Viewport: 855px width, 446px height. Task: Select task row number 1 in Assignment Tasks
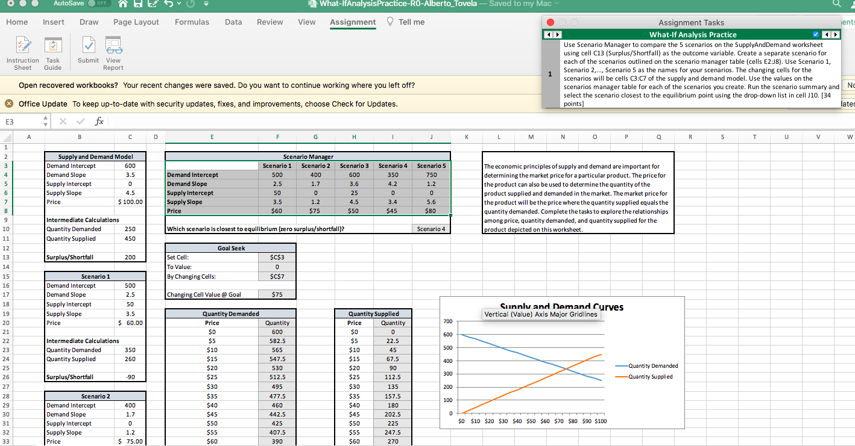(x=550, y=74)
